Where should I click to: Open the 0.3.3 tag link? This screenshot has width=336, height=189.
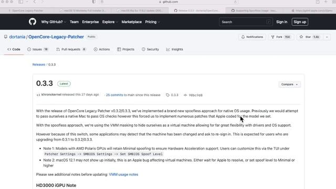pos(172,95)
